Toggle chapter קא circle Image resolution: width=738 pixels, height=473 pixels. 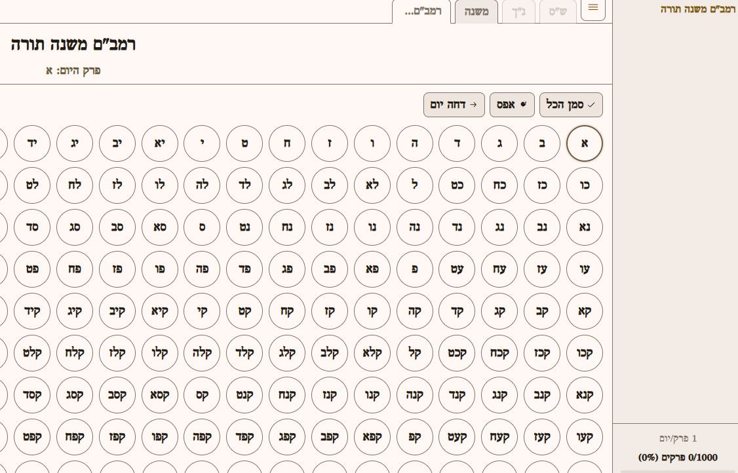click(x=585, y=311)
